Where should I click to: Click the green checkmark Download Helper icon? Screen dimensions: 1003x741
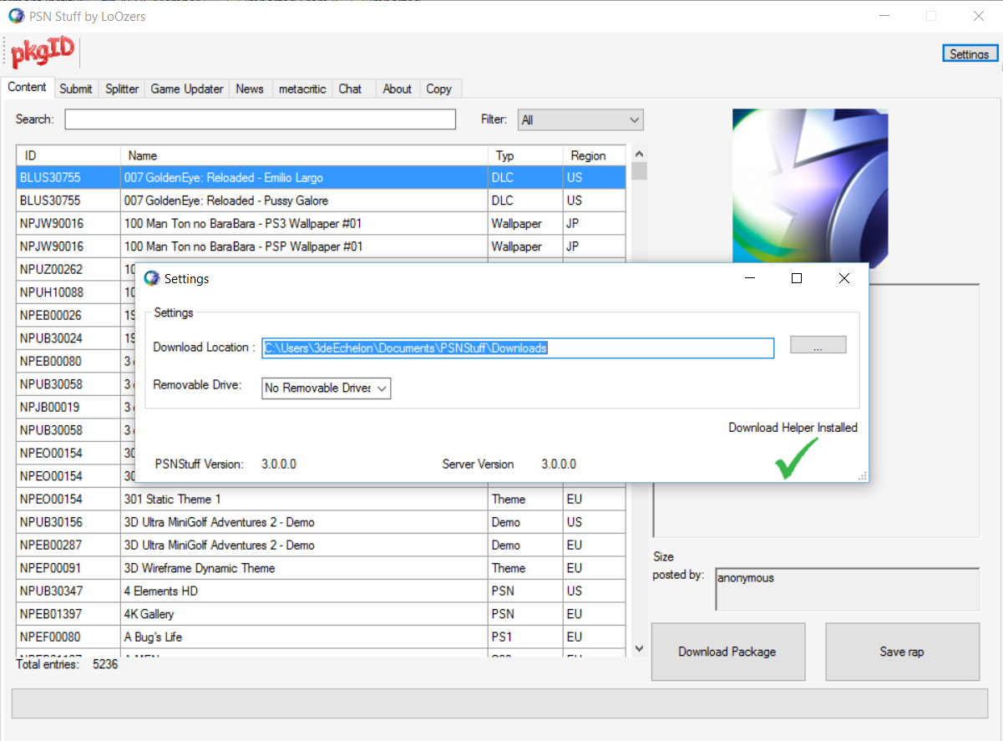click(795, 459)
